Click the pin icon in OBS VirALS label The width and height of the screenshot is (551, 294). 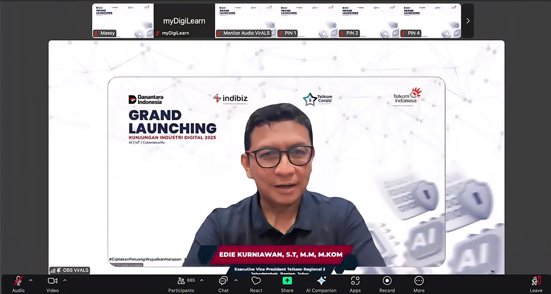pos(59,270)
